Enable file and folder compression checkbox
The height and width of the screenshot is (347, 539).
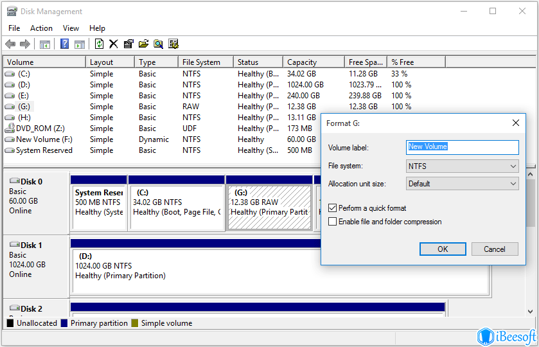pyautogui.click(x=332, y=222)
